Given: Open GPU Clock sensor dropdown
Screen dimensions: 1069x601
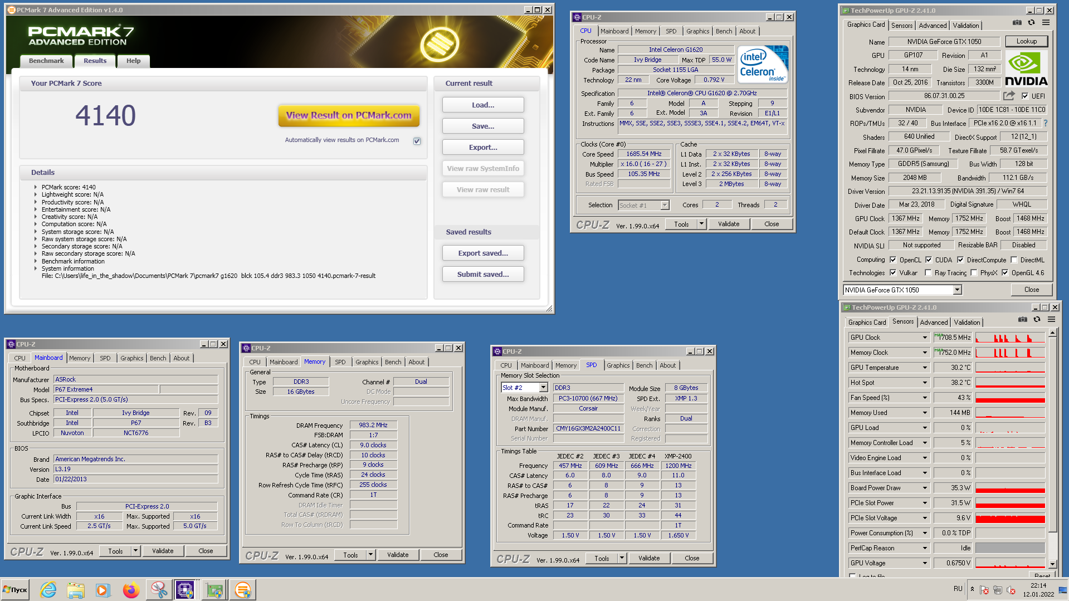Looking at the screenshot, I should pyautogui.click(x=925, y=338).
